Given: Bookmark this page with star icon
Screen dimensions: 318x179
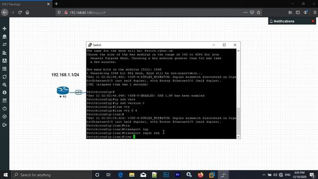Looking at the screenshot, I should coord(258,12).
